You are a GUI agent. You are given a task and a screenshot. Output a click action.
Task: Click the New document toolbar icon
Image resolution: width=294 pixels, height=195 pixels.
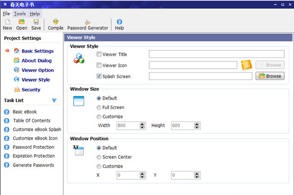(x=7, y=22)
